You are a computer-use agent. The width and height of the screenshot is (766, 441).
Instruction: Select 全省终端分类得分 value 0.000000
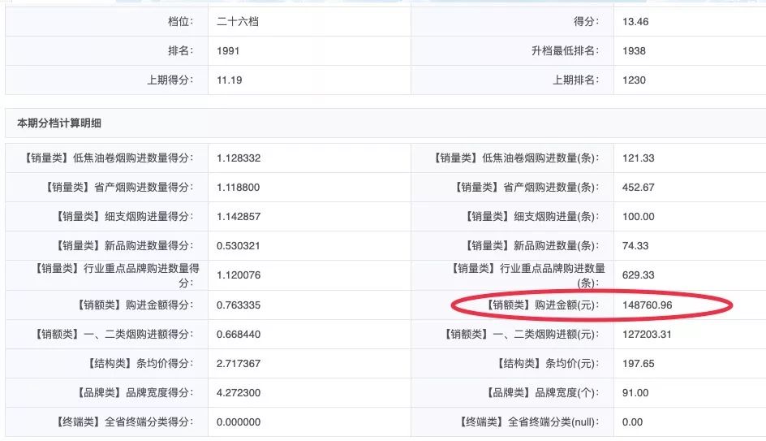[239, 422]
